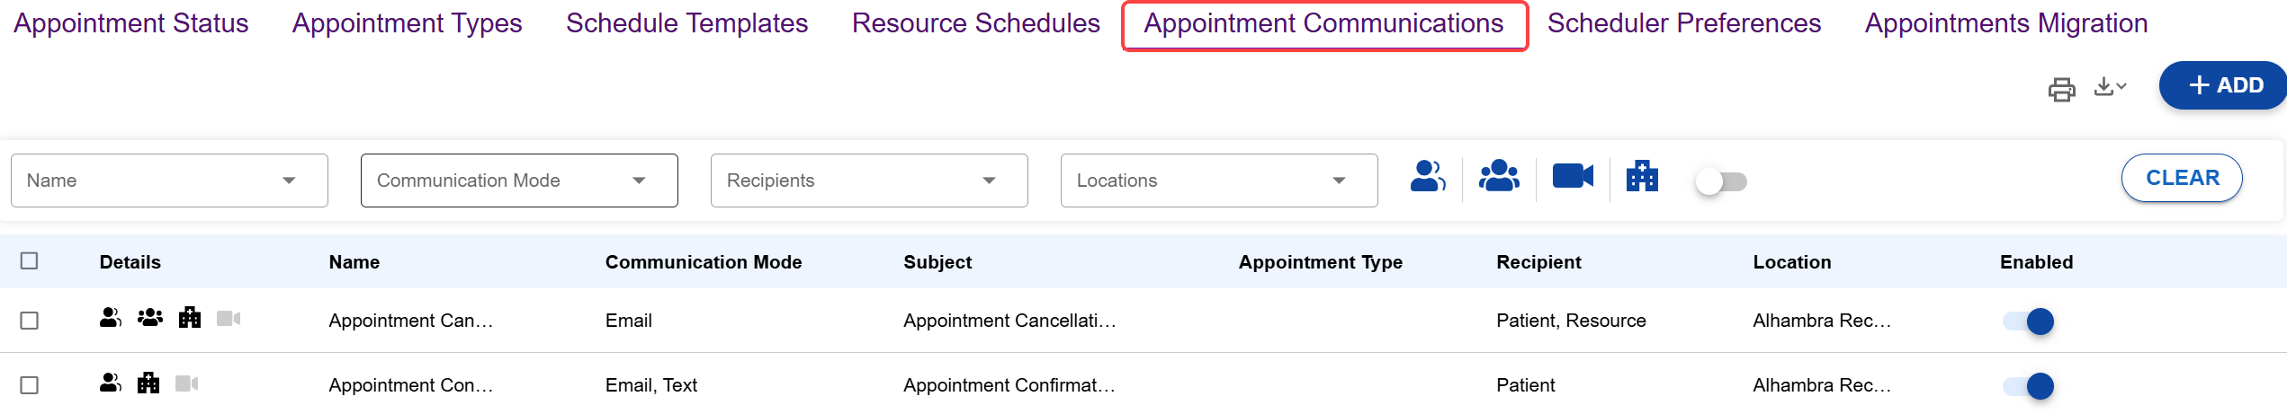Screen dimensions: 2287x414
Task: Switch to Appointment Types tab
Action: point(407,23)
